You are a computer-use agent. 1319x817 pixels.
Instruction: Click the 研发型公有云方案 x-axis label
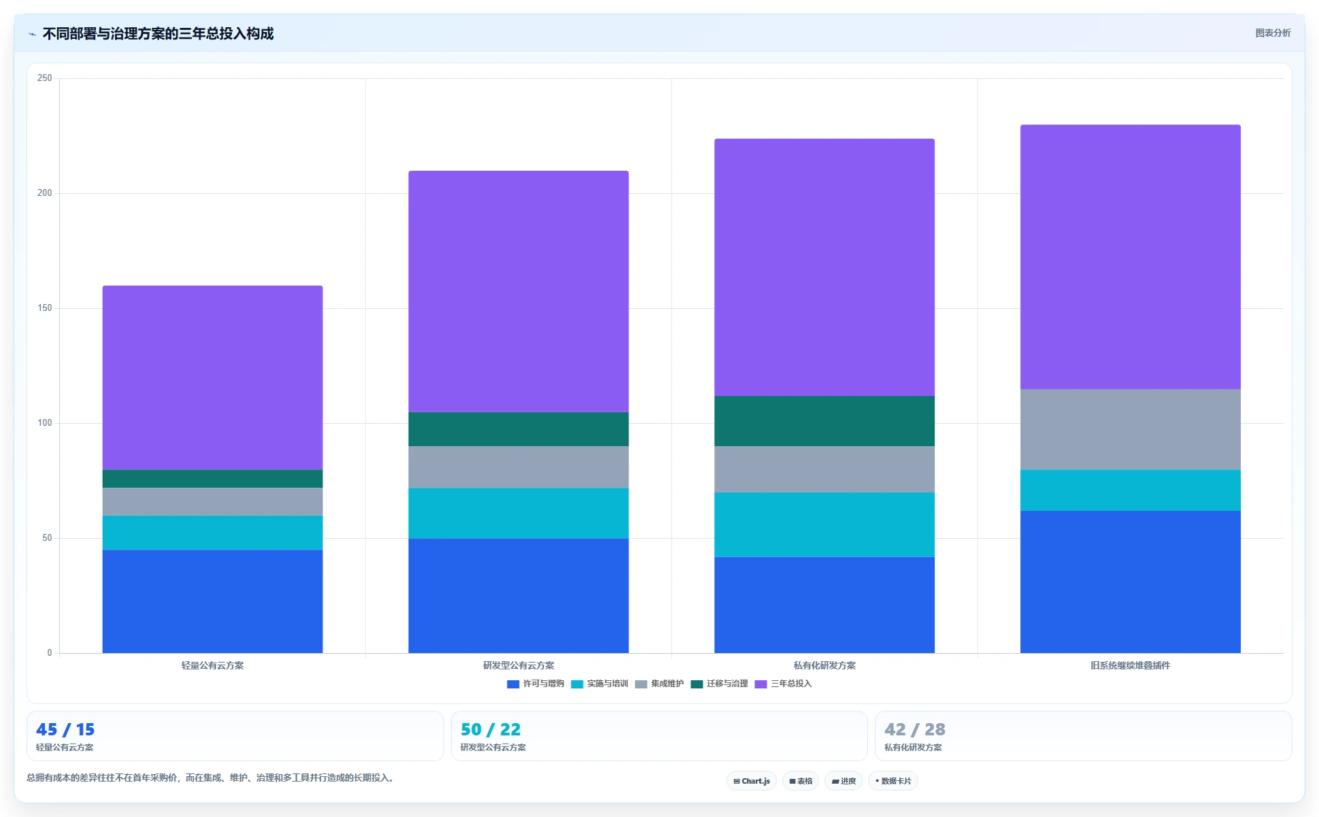tap(518, 665)
